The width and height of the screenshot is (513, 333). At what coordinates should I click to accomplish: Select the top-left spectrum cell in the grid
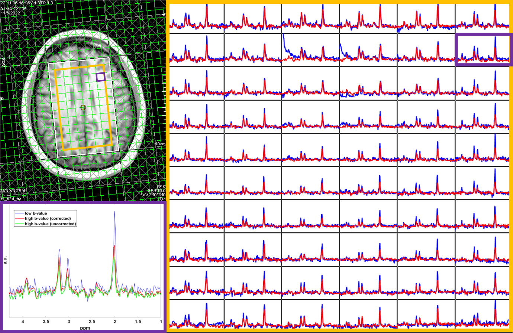coord(197,17)
